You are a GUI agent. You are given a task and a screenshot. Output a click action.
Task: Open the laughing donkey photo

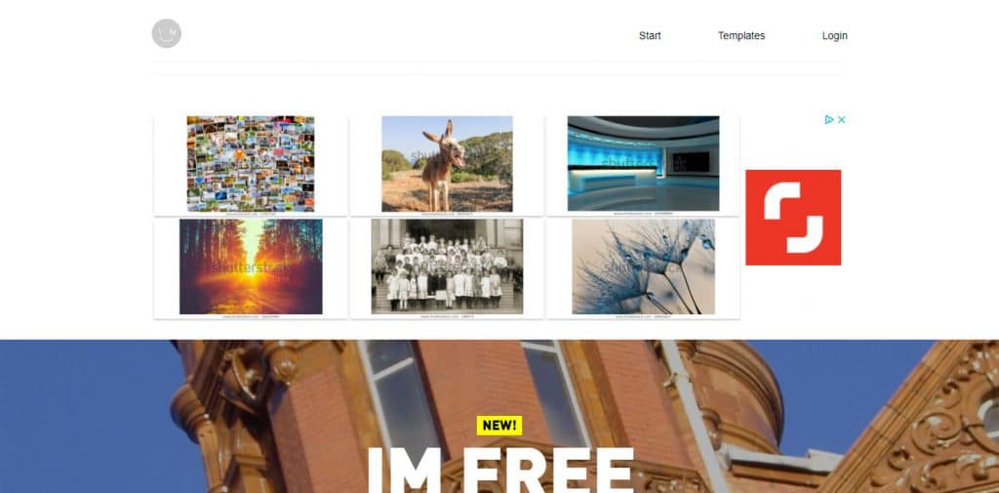447,163
